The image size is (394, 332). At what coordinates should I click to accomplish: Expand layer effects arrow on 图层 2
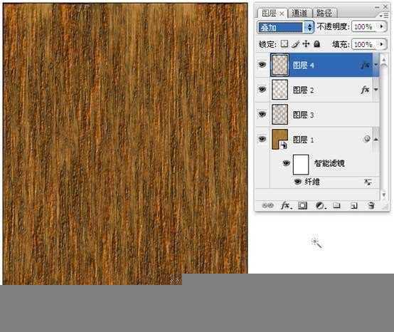point(376,89)
